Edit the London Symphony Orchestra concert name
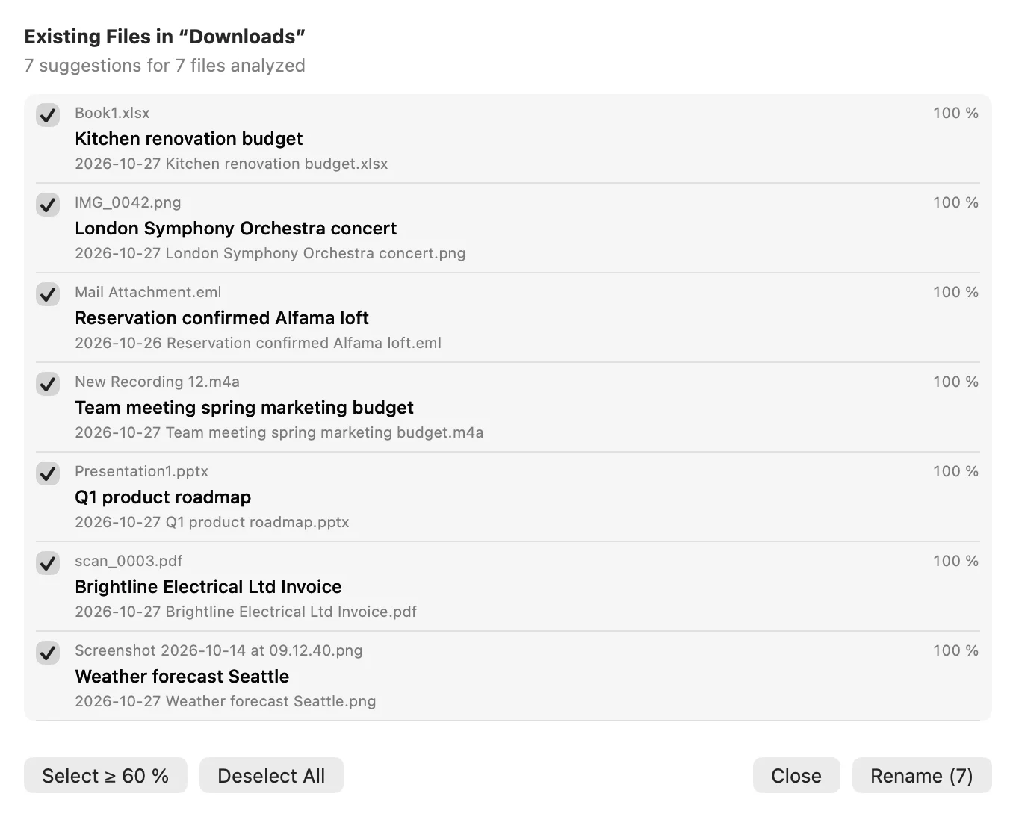Screen dimensions: 1016x817 pos(235,229)
